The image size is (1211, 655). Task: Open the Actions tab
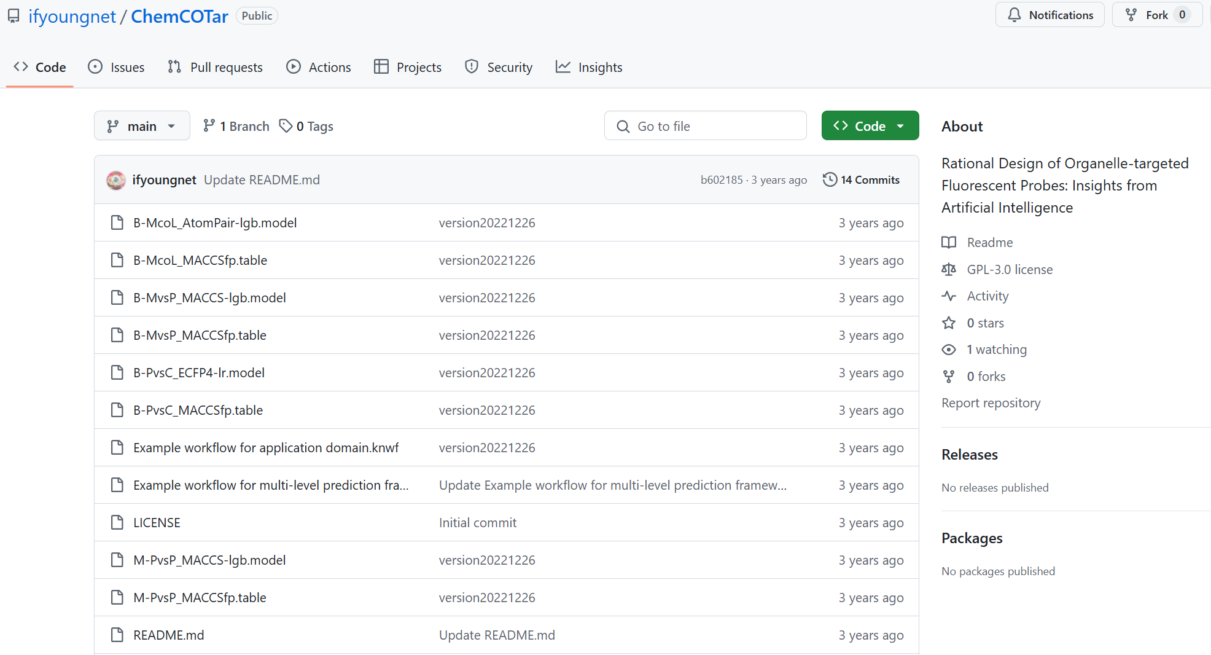click(319, 67)
